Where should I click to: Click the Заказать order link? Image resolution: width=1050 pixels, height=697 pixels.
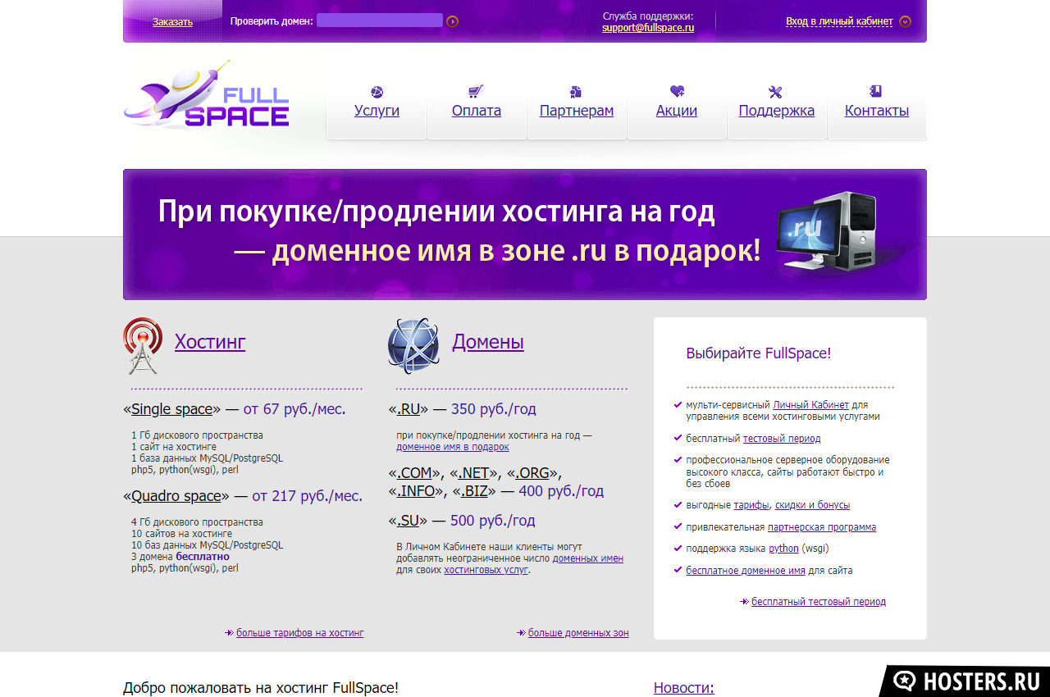[x=172, y=22]
